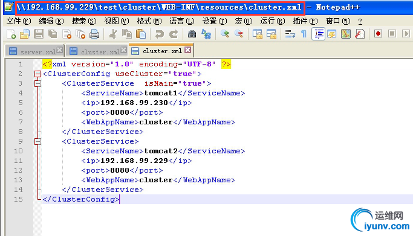Image resolution: width=413 pixels, height=236 pixels.
Task: Collapse the second ClusterService fold on line 9
Action: coord(37,141)
